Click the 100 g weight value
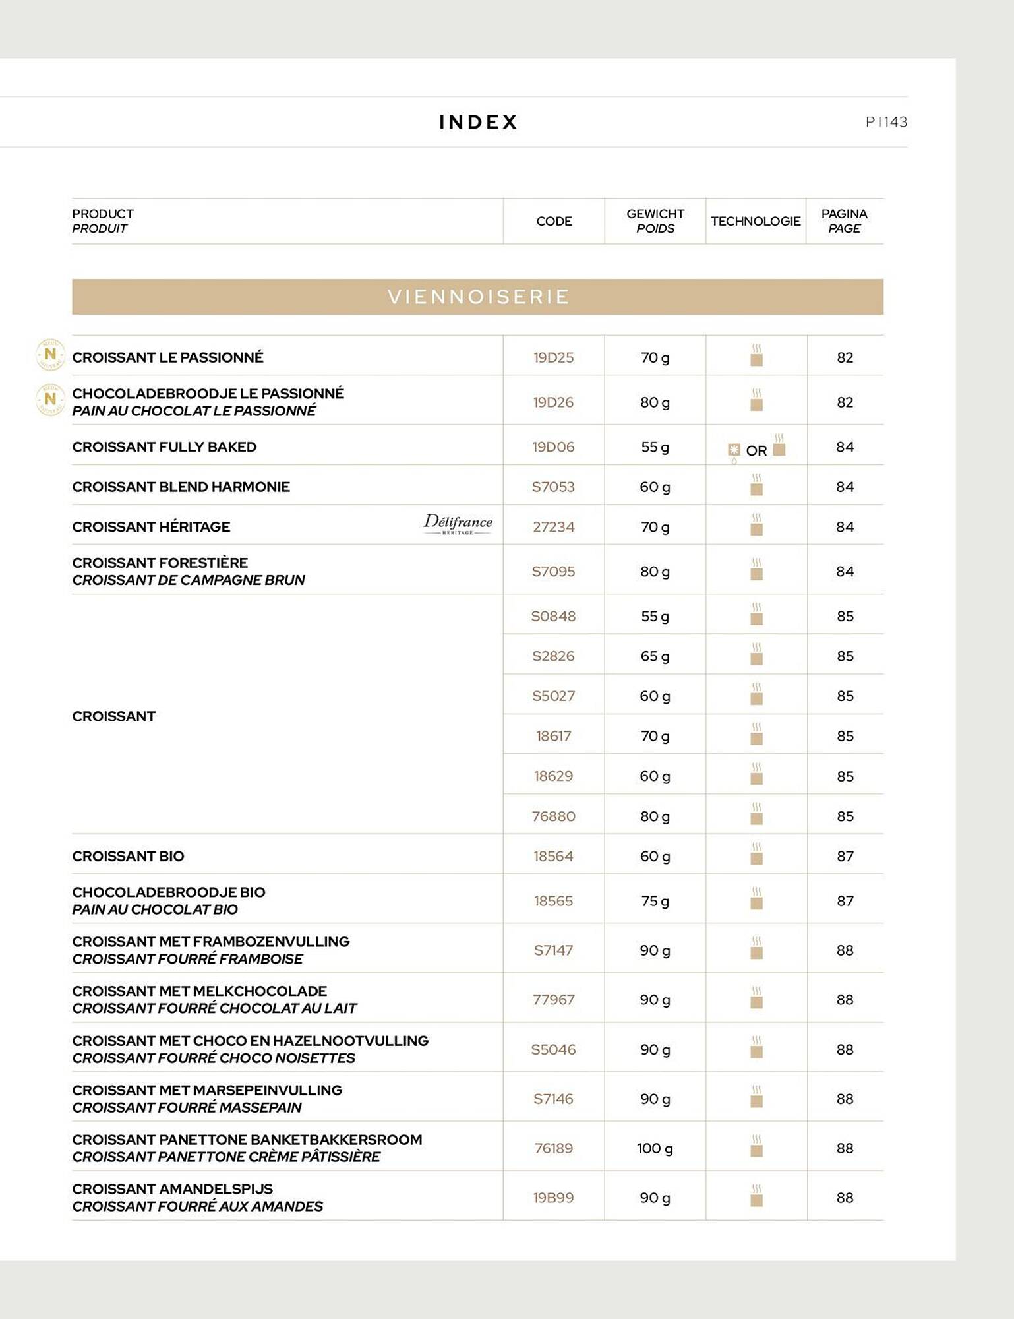The image size is (1014, 1319). point(655,1149)
